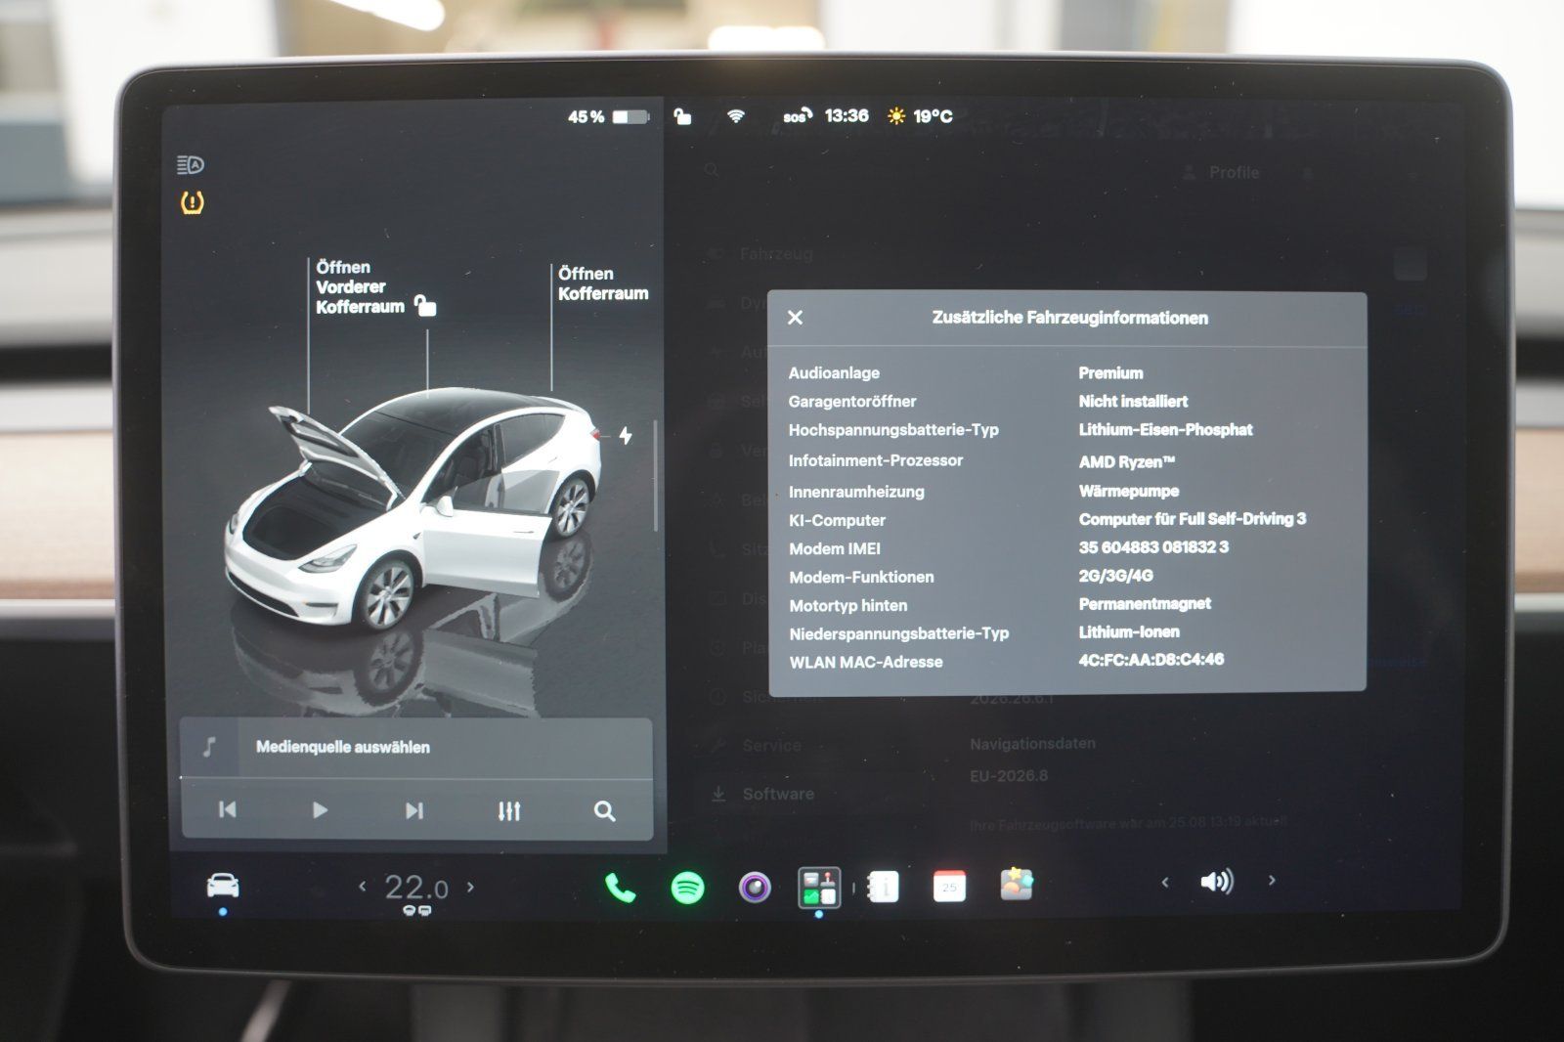Lower cabin temperature with left chevron

363,887
